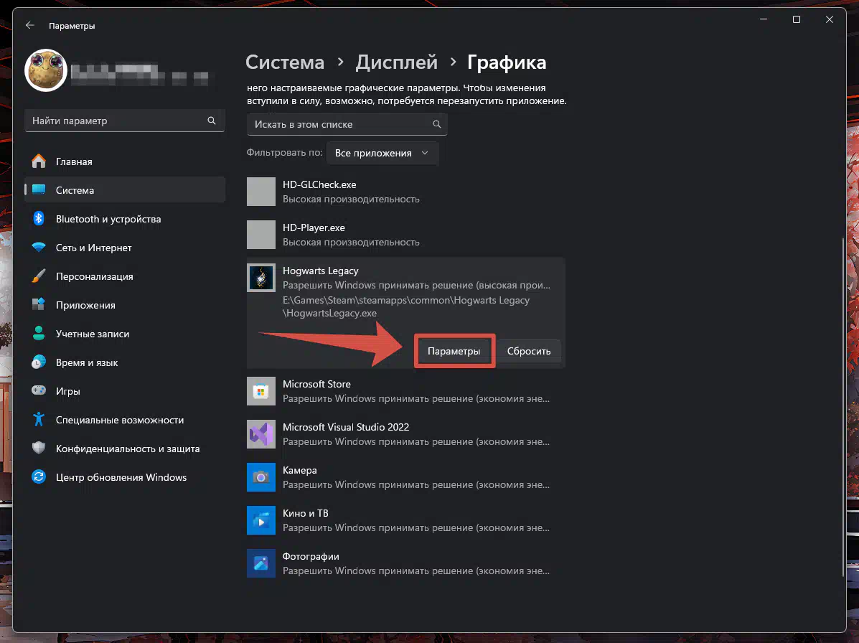
Task: Click the accessibility icon for Специальные возможности
Action: tap(39, 420)
